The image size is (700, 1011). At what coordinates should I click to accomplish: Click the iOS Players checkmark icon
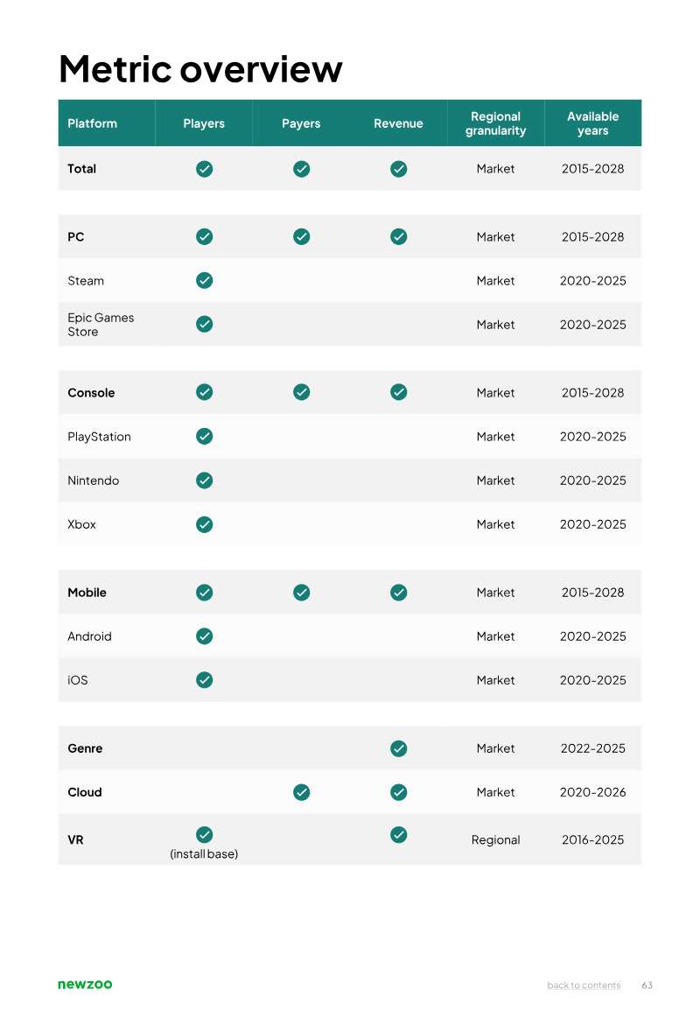click(204, 679)
